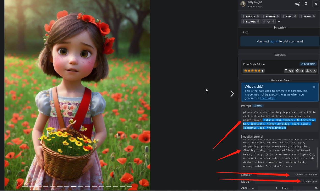
Task: Dismiss the 'What is this?' notice
Action: pyautogui.click(x=314, y=87)
